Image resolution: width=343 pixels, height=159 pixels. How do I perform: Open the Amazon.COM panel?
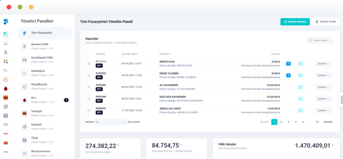tap(44, 46)
